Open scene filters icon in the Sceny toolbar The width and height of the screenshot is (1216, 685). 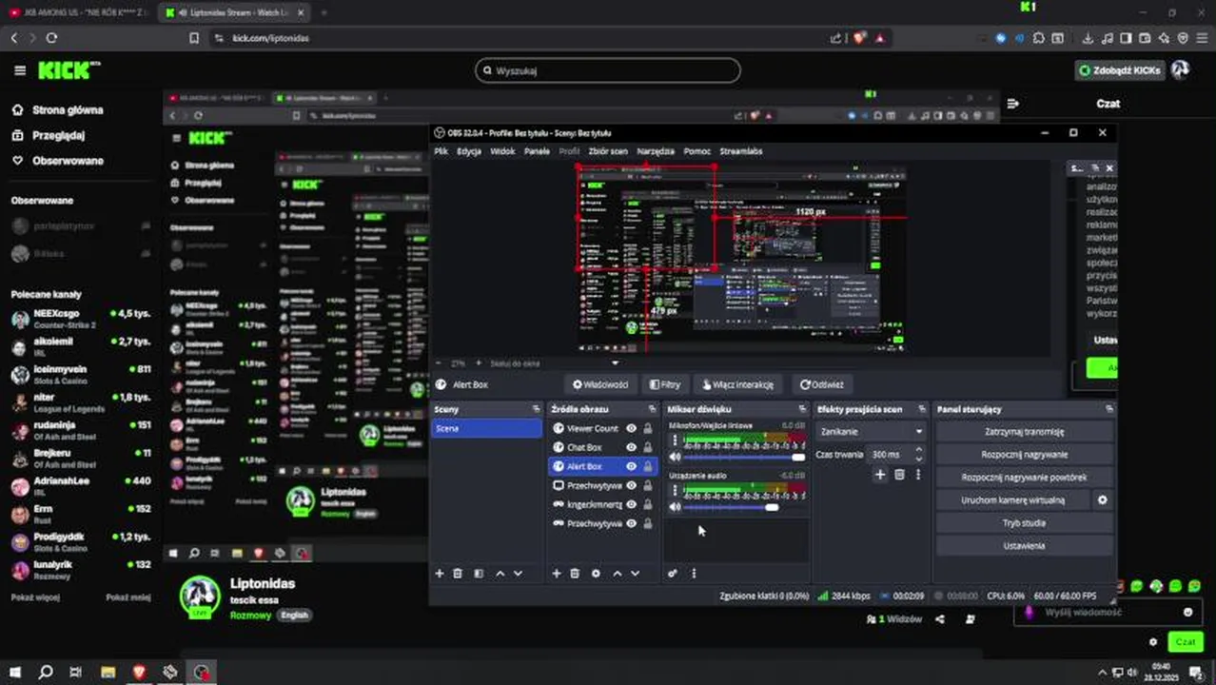(x=479, y=574)
